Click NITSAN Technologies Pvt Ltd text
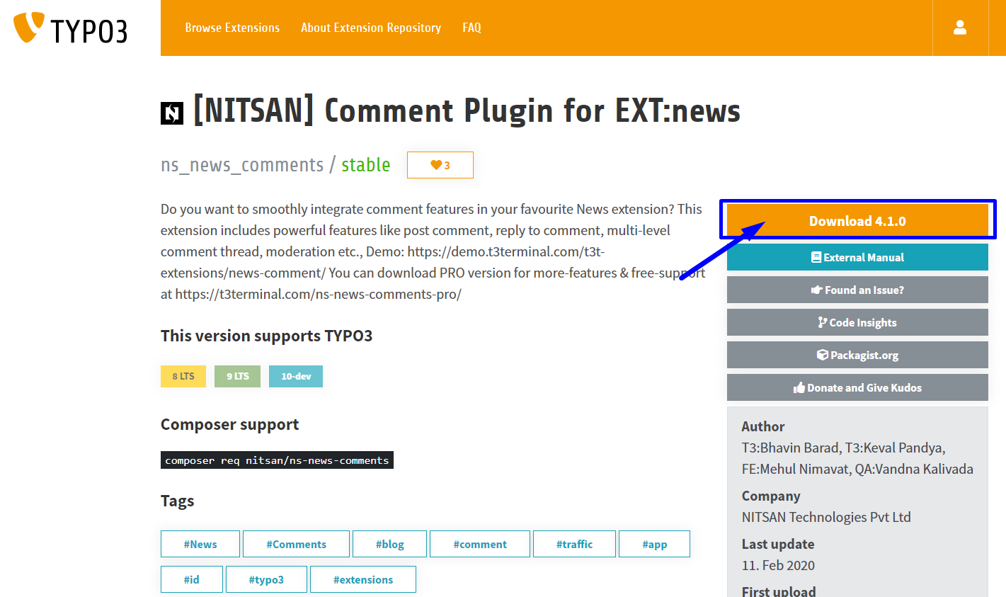The width and height of the screenshot is (1006, 597). 826,517
